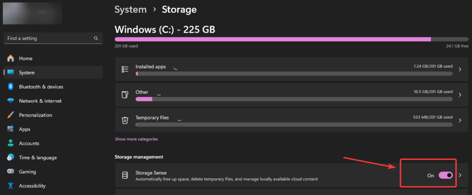Open Temporary files details chevron
The width and height of the screenshot is (472, 195).
[x=460, y=120]
